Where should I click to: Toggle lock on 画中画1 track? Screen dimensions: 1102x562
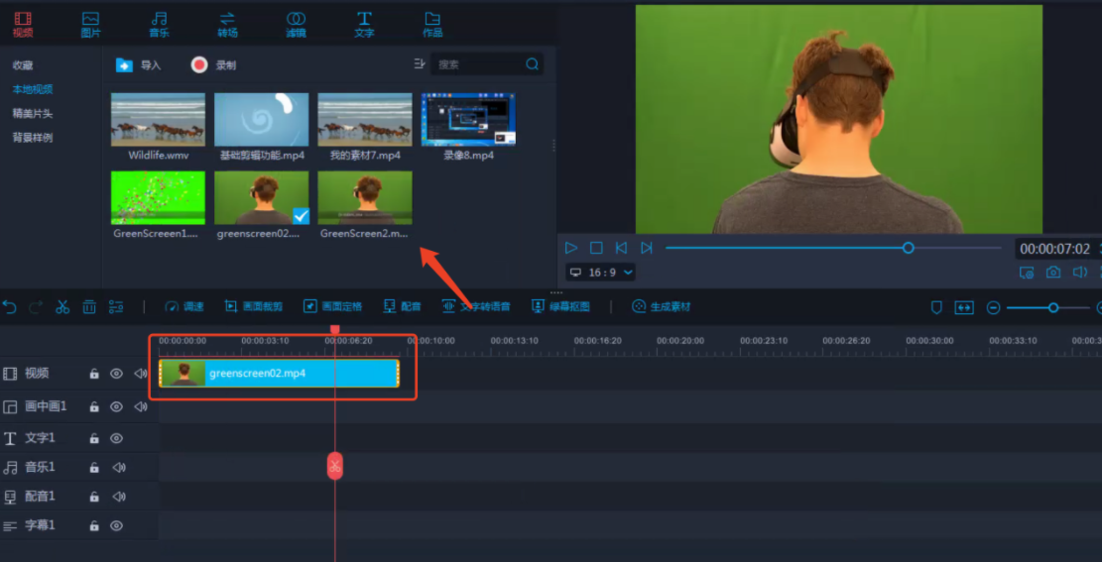[94, 406]
